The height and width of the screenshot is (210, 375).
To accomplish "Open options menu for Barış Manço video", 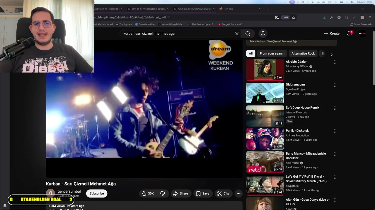I will click(x=335, y=154).
